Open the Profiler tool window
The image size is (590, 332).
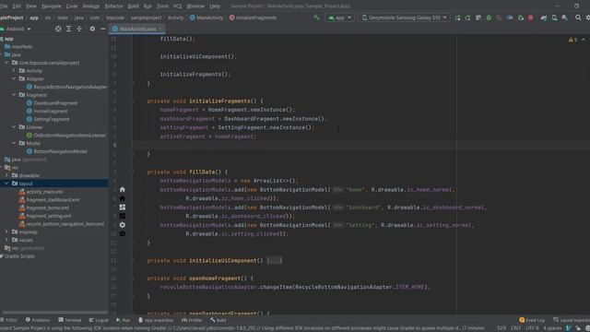pyautogui.click(x=192, y=320)
